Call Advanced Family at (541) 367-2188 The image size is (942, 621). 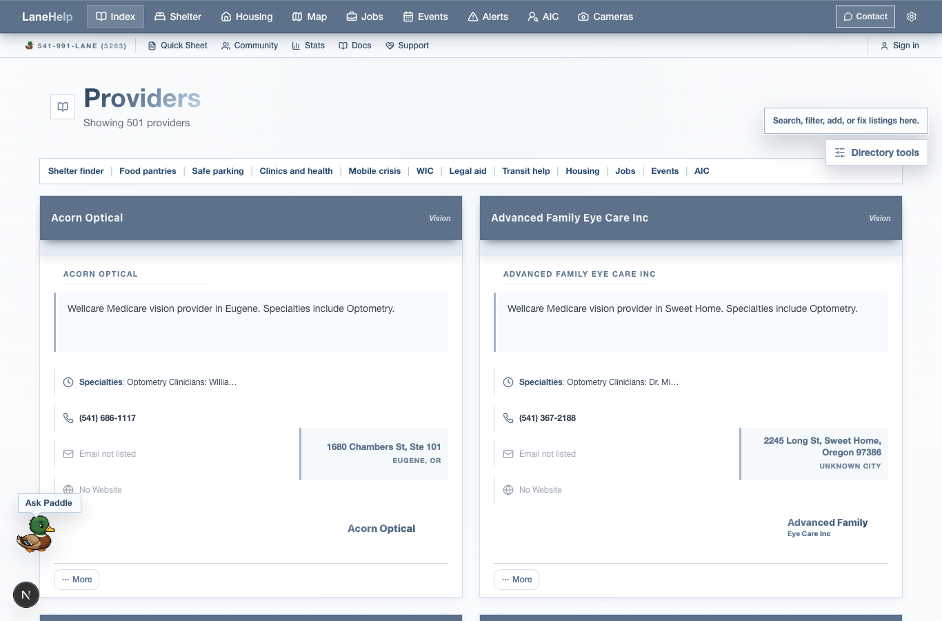(548, 418)
